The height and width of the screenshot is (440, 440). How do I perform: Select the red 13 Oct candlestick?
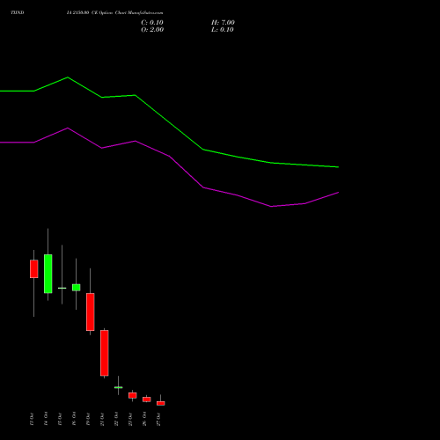click(34, 269)
